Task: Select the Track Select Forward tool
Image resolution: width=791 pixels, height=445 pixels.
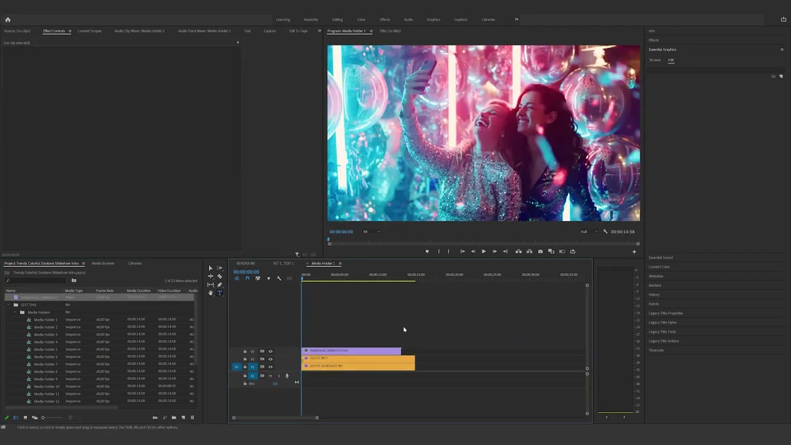Action: point(219,268)
